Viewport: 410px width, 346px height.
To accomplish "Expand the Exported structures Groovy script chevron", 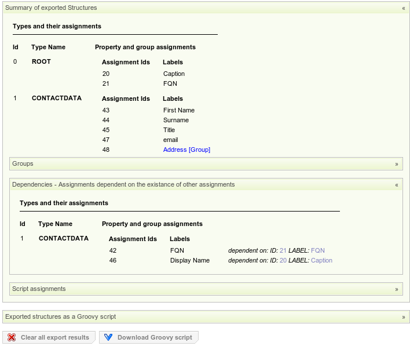I will (403, 317).
